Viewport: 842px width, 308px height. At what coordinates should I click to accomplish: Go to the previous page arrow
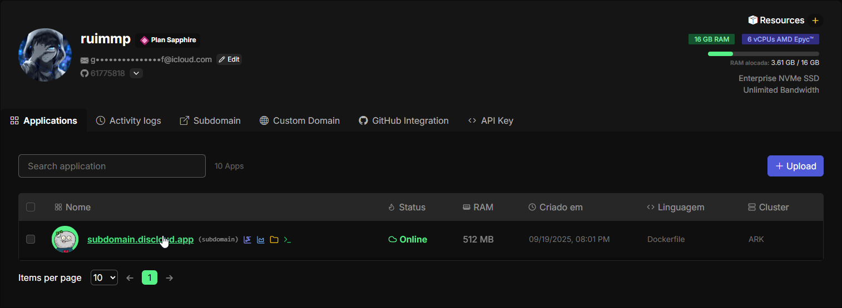pos(130,277)
